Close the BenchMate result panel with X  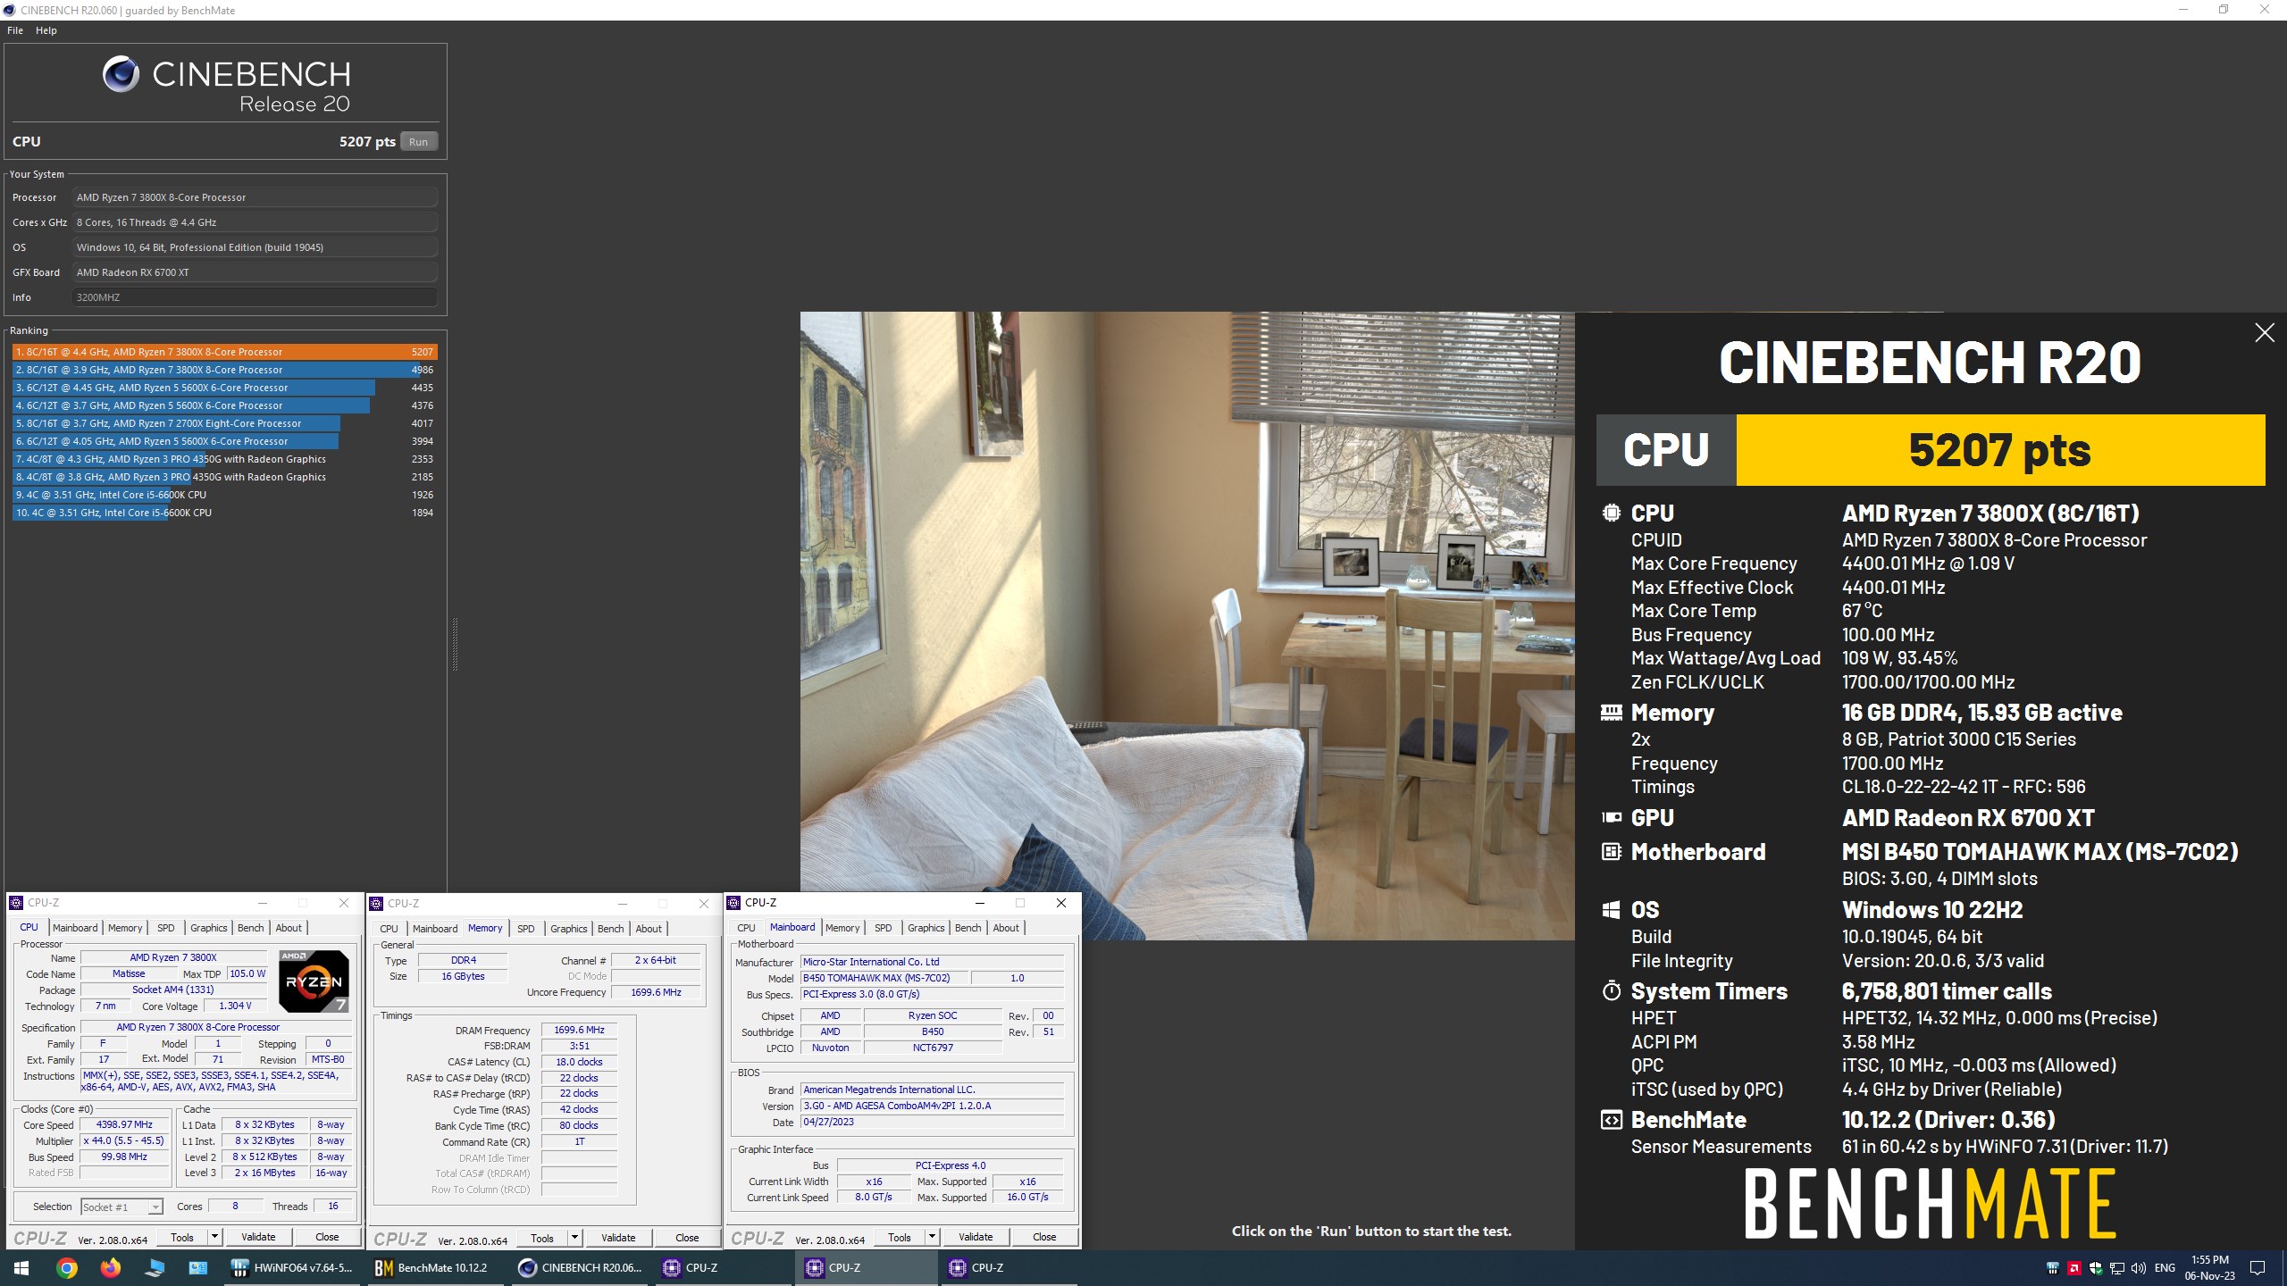[x=2264, y=333]
